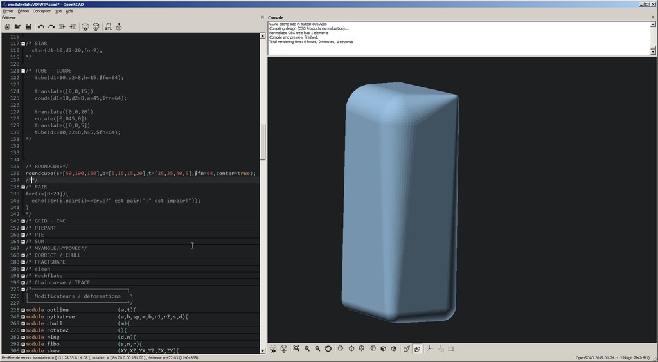Click the Preview icon in editor toolbar
The width and height of the screenshot is (658, 362).
85,27
